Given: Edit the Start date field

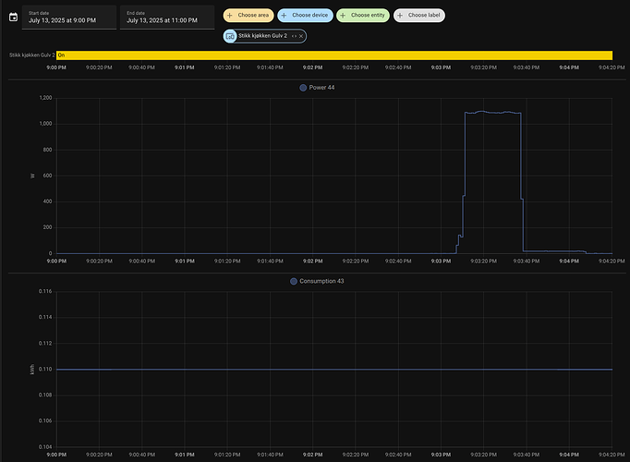Looking at the screenshot, I should pos(69,18).
